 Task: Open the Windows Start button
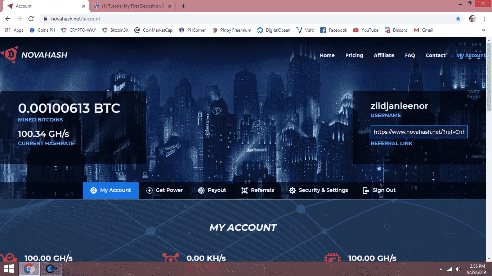coord(9,269)
